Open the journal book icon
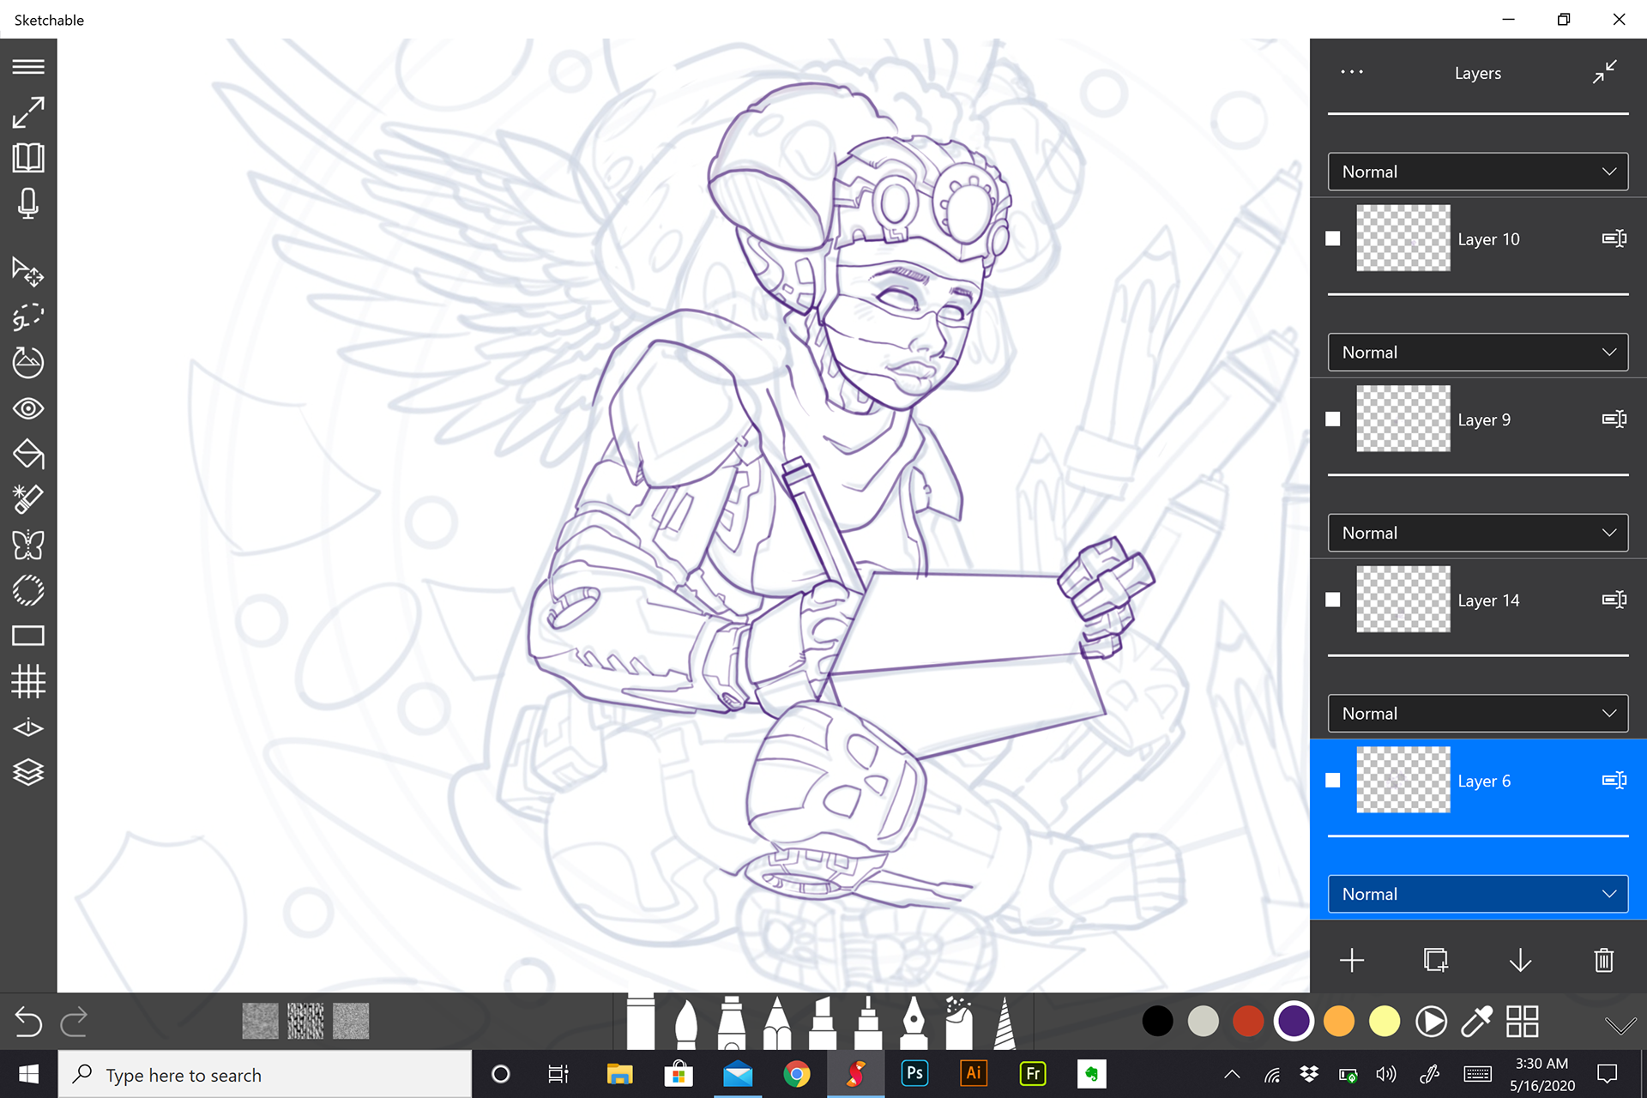The height and width of the screenshot is (1098, 1647). [x=28, y=158]
